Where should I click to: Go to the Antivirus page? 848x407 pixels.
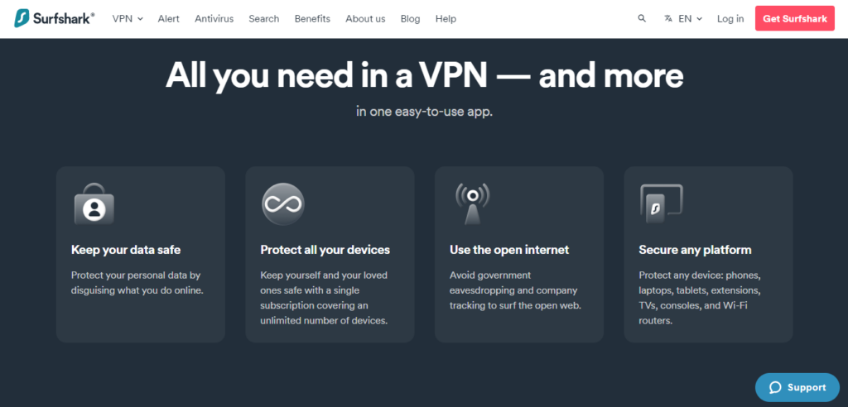coord(214,18)
